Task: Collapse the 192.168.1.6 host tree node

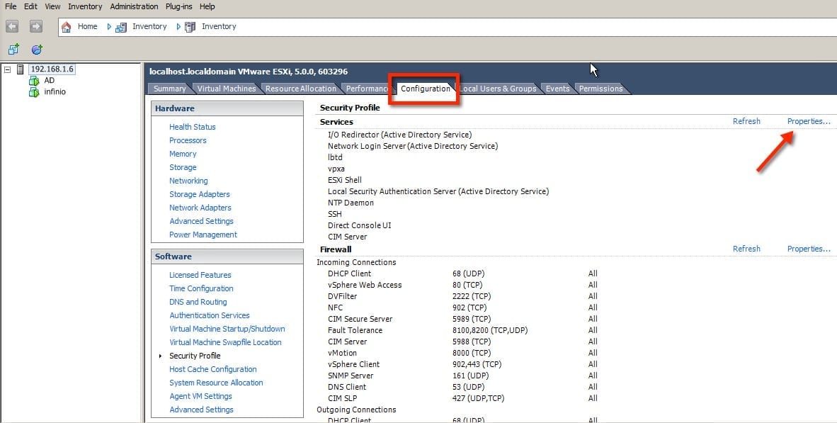Action: coord(8,69)
